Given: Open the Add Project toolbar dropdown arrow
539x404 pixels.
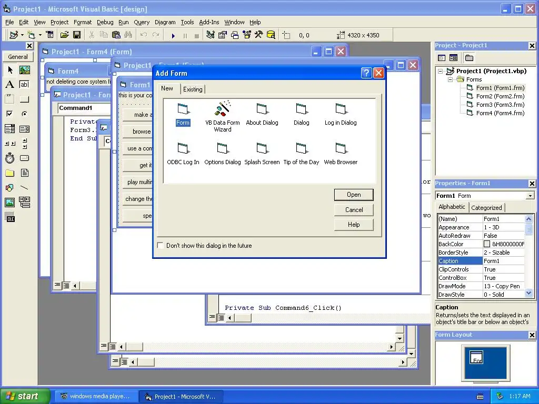Looking at the screenshot, I should click(x=22, y=35).
